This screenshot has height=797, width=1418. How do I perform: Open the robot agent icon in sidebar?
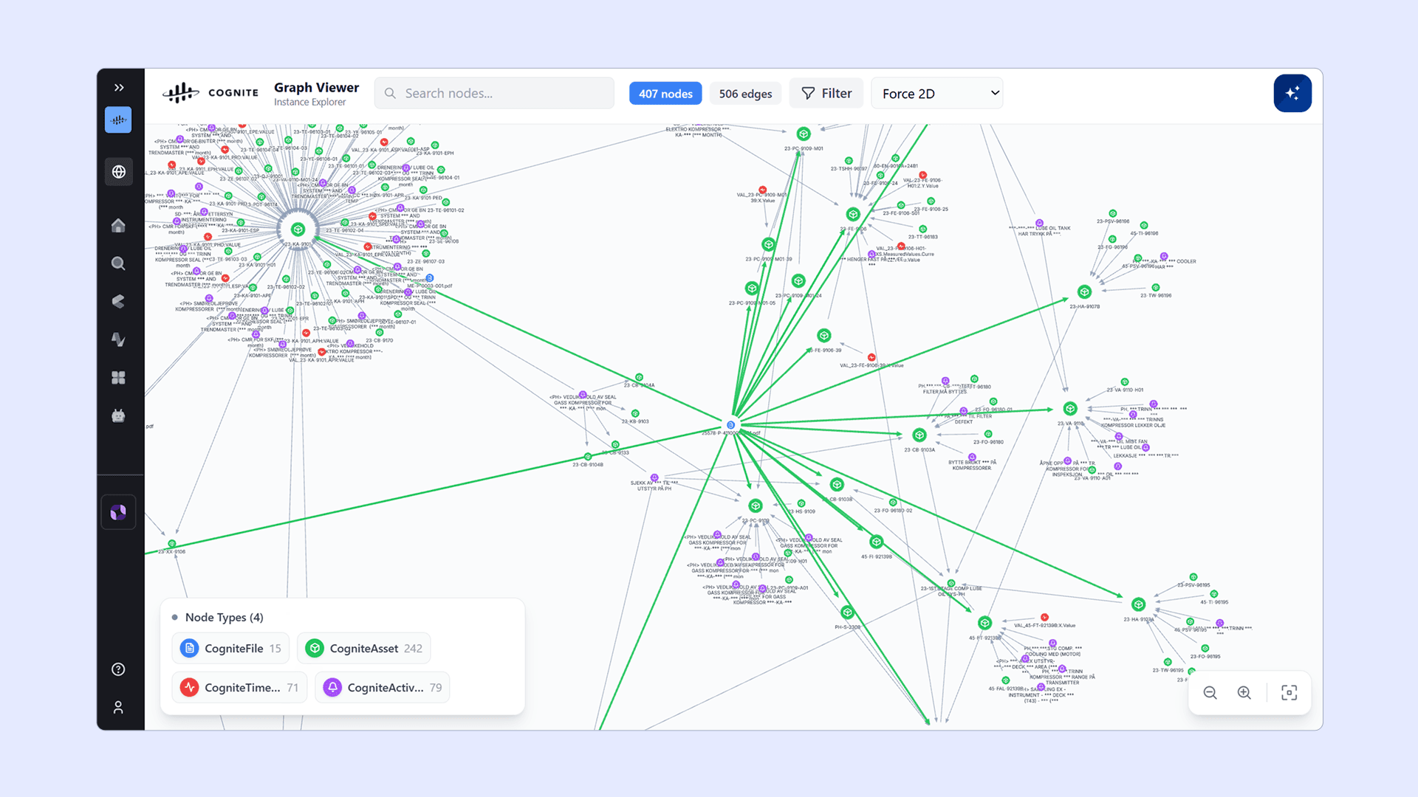click(x=118, y=416)
